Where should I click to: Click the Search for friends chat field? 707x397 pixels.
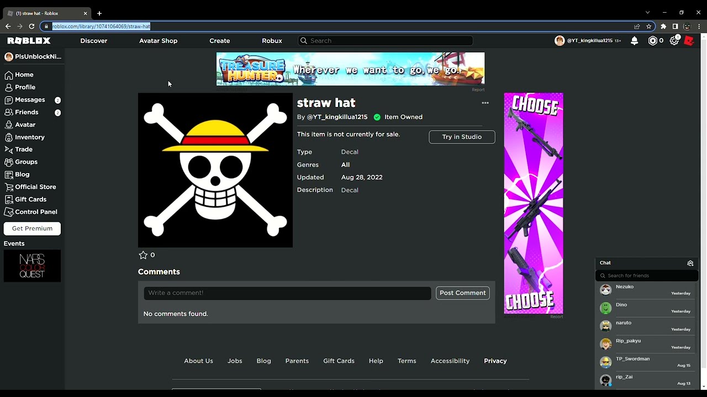[x=646, y=276]
